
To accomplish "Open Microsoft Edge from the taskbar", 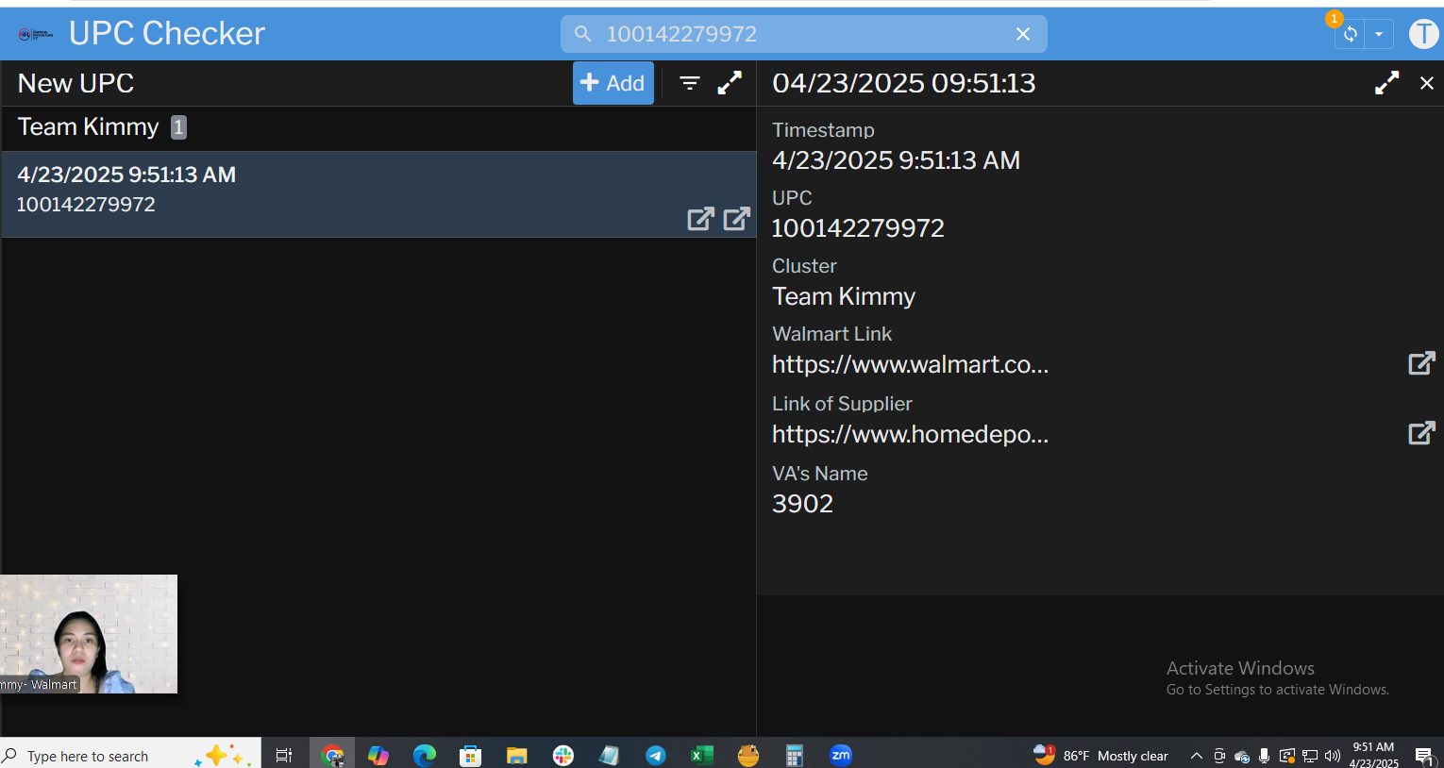I will (425, 755).
